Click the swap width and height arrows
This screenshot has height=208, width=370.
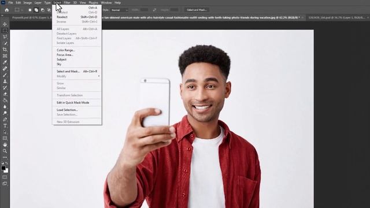(x=154, y=10)
